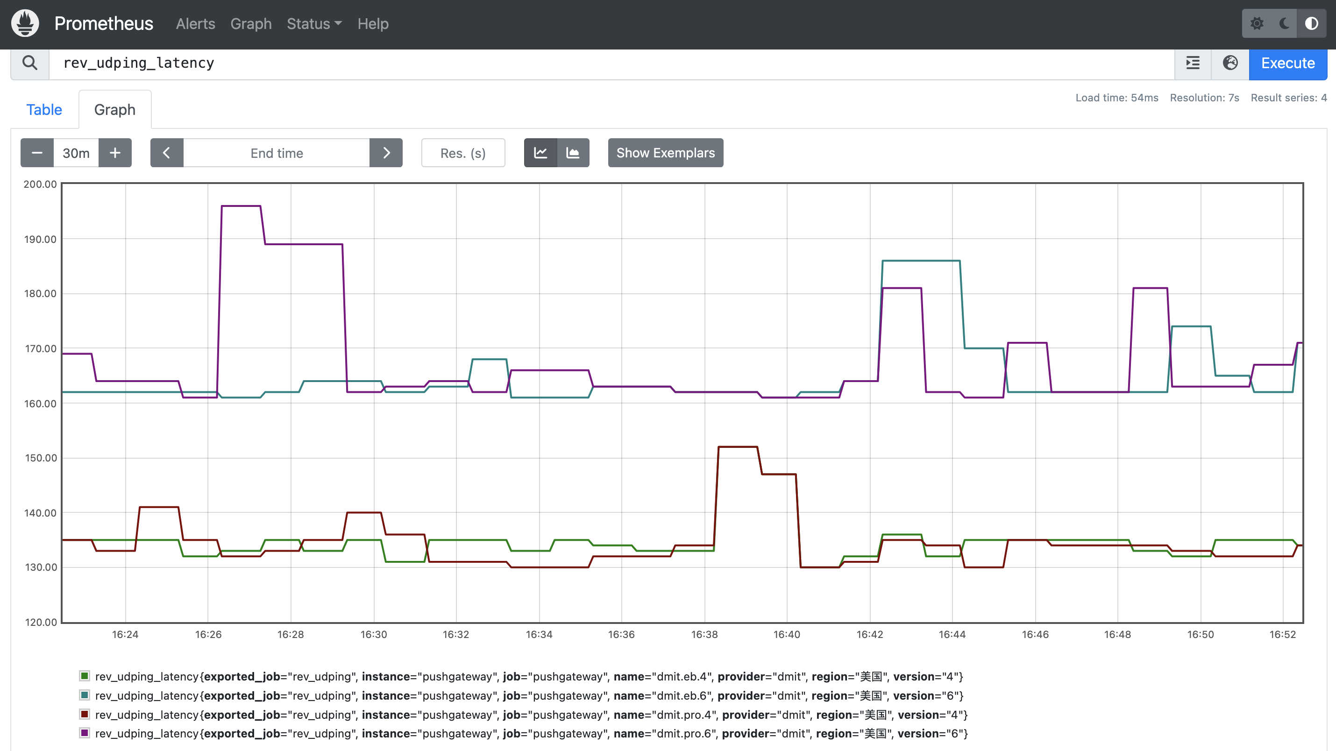This screenshot has width=1336, height=751.
Task: Enable unstacked line graph mode
Action: (x=540, y=153)
